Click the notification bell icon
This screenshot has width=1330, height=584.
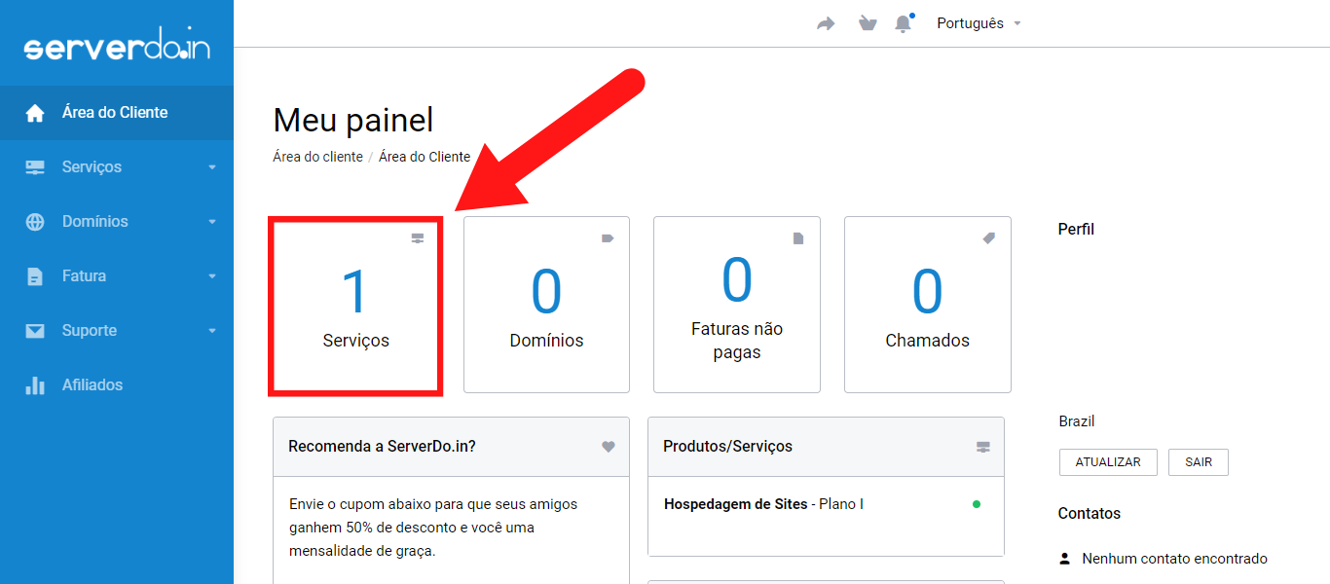[904, 23]
